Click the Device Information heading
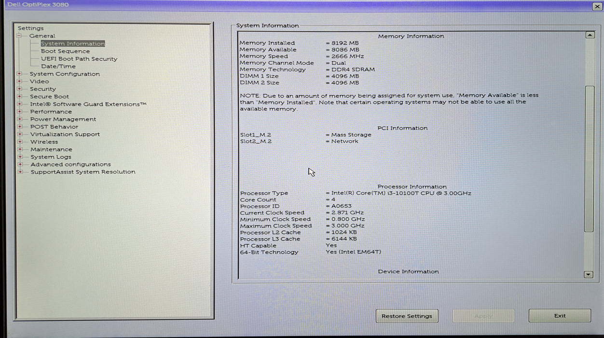The height and width of the screenshot is (338, 604). 408,272
